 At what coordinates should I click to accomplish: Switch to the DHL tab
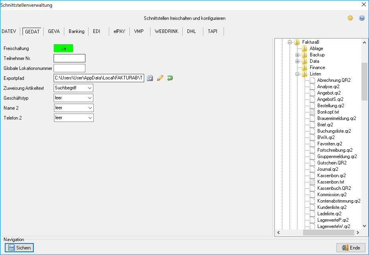click(191, 31)
